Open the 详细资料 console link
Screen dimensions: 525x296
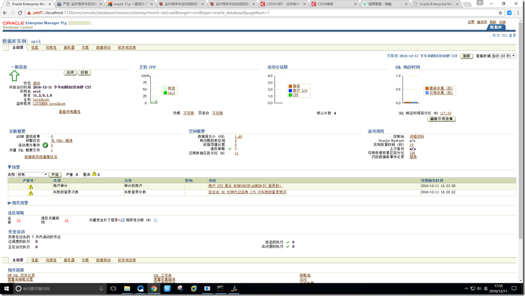pyautogui.click(x=417, y=136)
